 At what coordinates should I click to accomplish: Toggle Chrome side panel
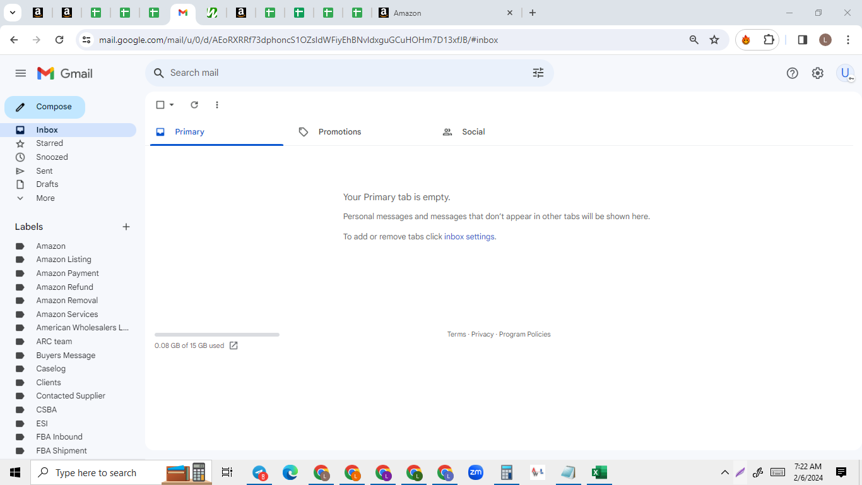[803, 40]
